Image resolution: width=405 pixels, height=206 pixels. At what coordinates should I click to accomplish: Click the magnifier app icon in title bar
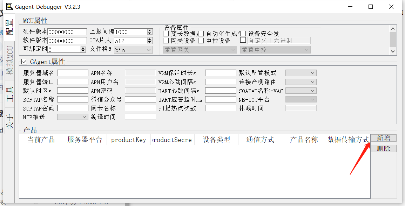pyautogui.click(x=9, y=6)
